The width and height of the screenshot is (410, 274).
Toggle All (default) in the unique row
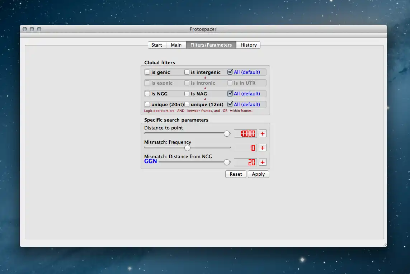[x=230, y=104]
